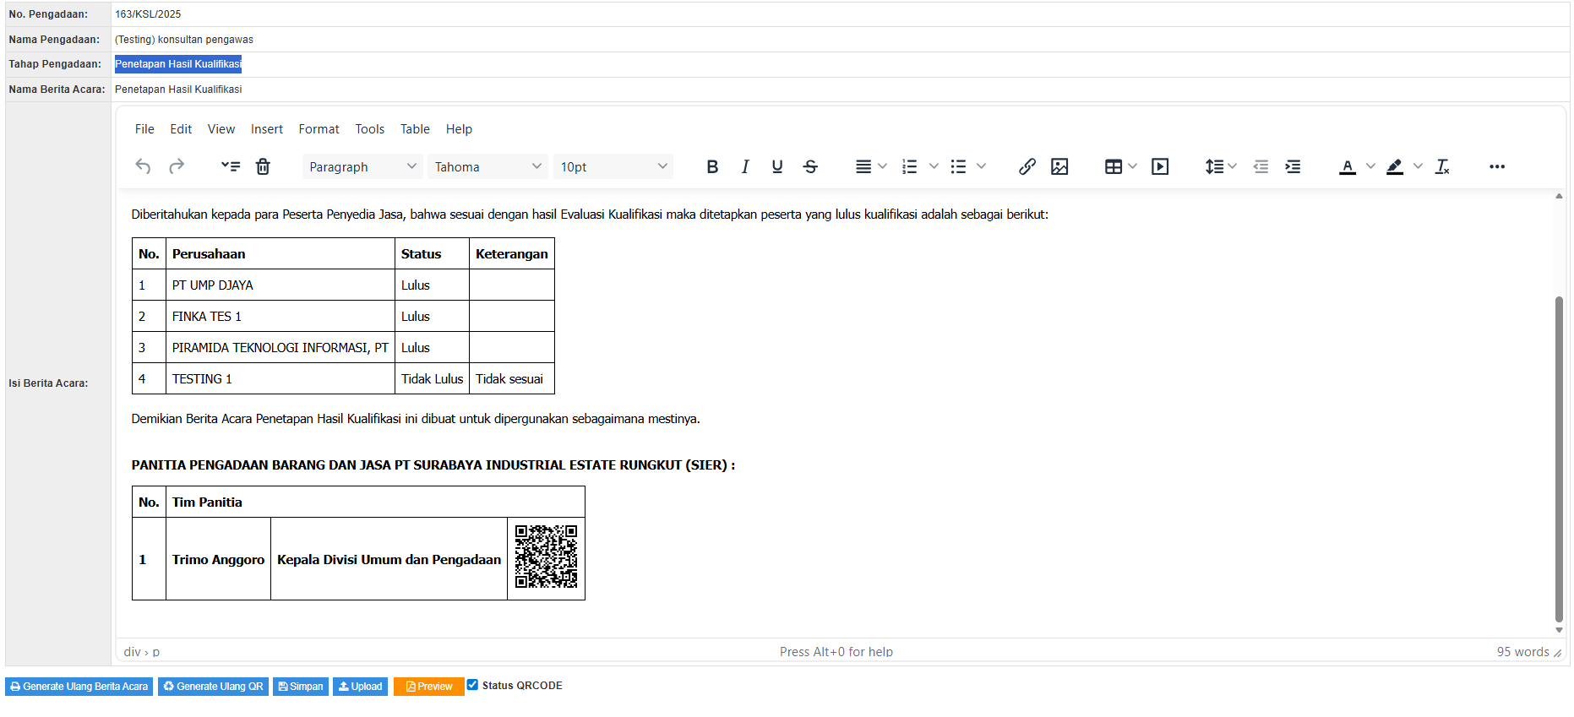Click the trash delete icon in toolbar
The image size is (1574, 717).
click(263, 166)
